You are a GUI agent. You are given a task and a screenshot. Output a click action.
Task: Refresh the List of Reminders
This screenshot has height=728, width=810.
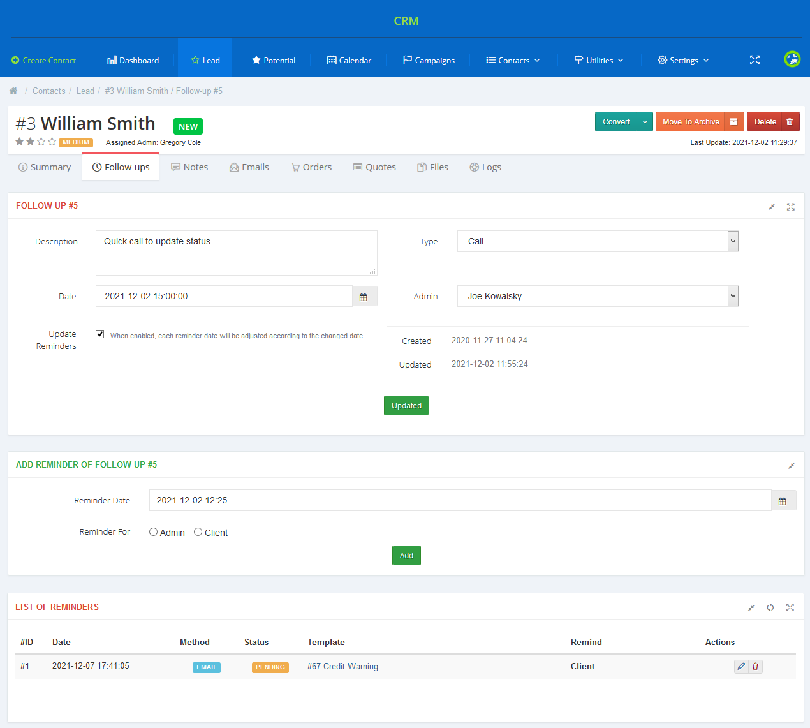pos(770,607)
